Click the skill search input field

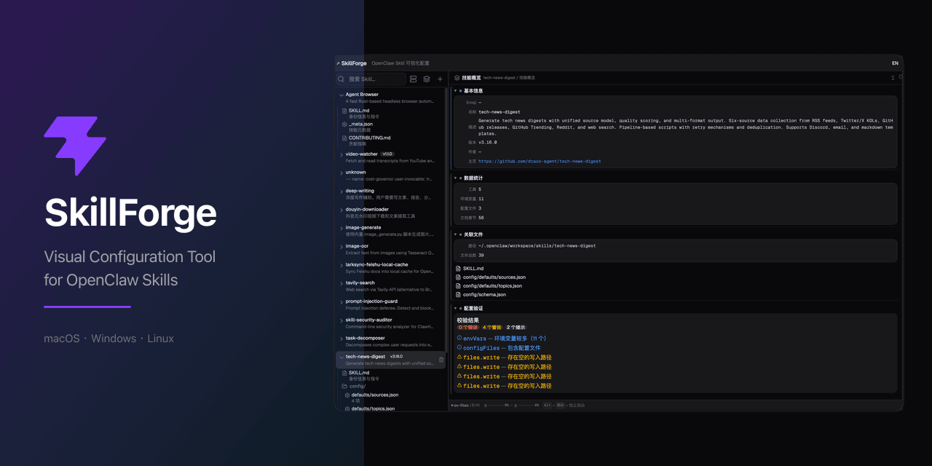(x=374, y=79)
